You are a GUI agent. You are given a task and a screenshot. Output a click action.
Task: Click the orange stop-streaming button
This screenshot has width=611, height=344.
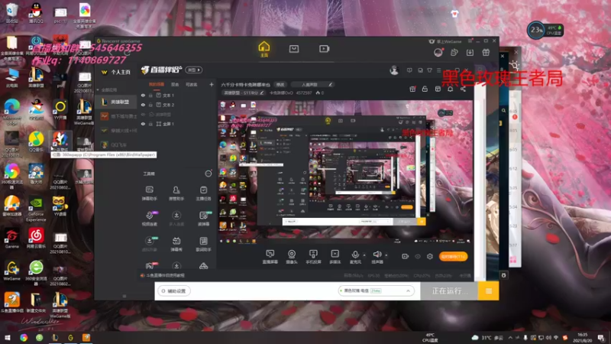click(x=453, y=256)
